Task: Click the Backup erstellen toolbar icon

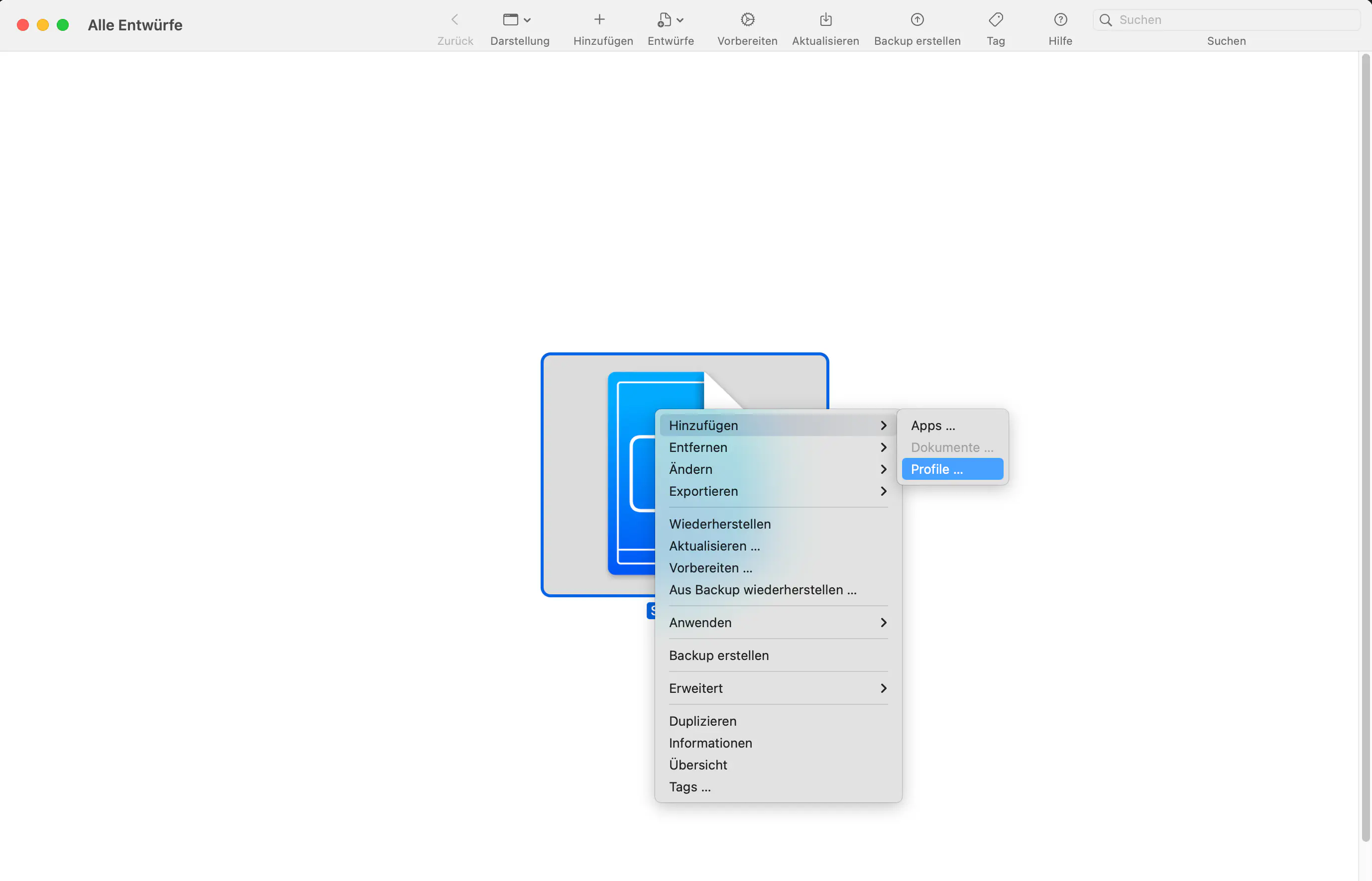Action: 917,19
